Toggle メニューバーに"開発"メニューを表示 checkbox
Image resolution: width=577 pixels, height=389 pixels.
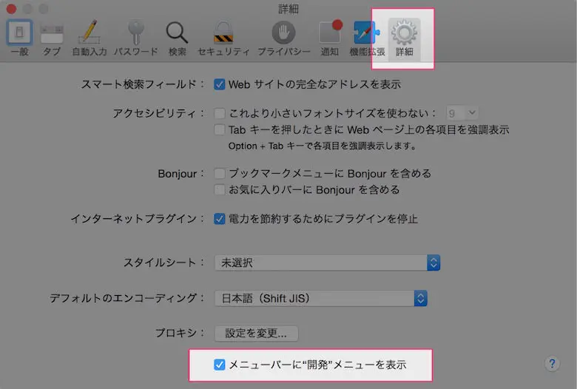click(x=219, y=365)
